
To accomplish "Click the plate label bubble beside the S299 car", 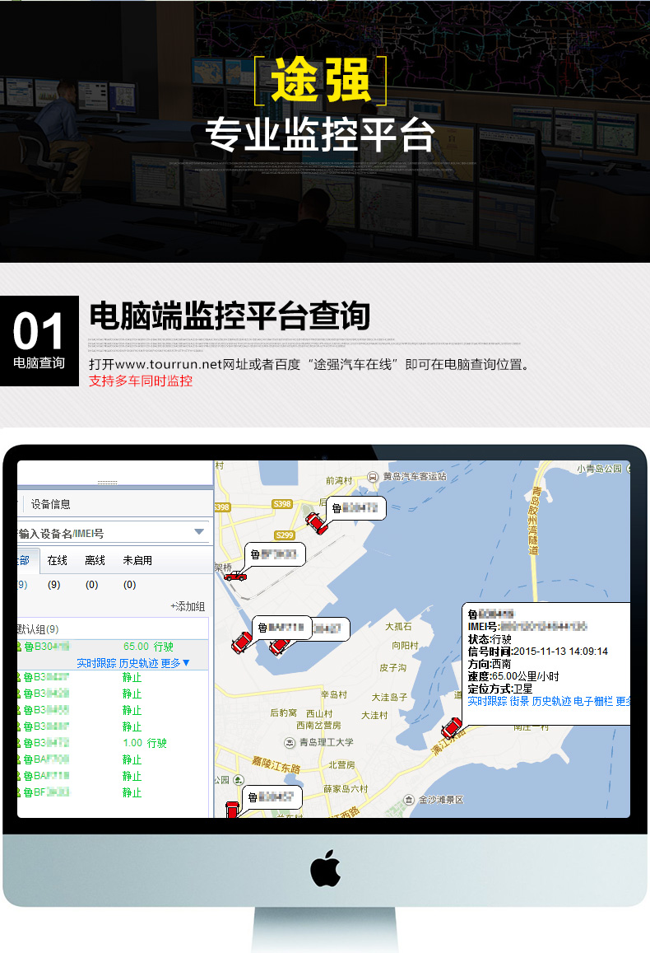I will coord(356,508).
